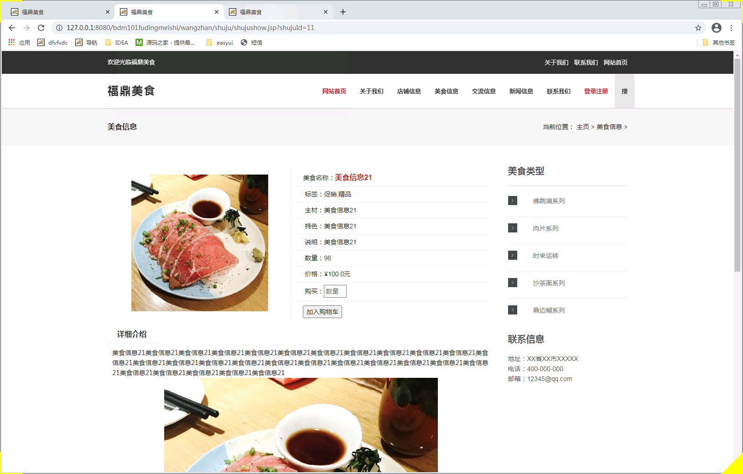Click 美食信息 in the breadcrumb
This screenshot has height=474, width=743.
pyautogui.click(x=609, y=127)
